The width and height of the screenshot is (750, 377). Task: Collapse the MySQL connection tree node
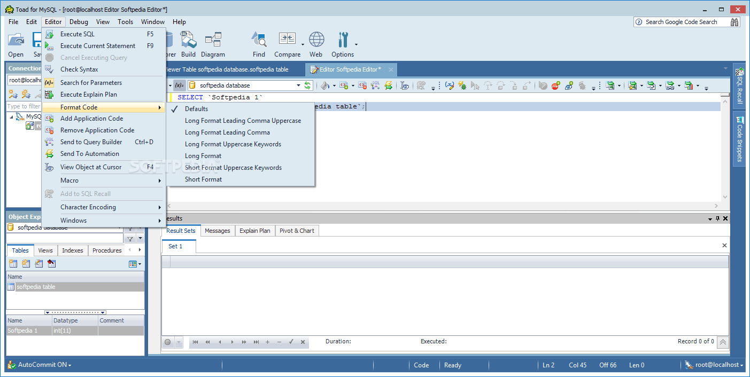[12, 116]
